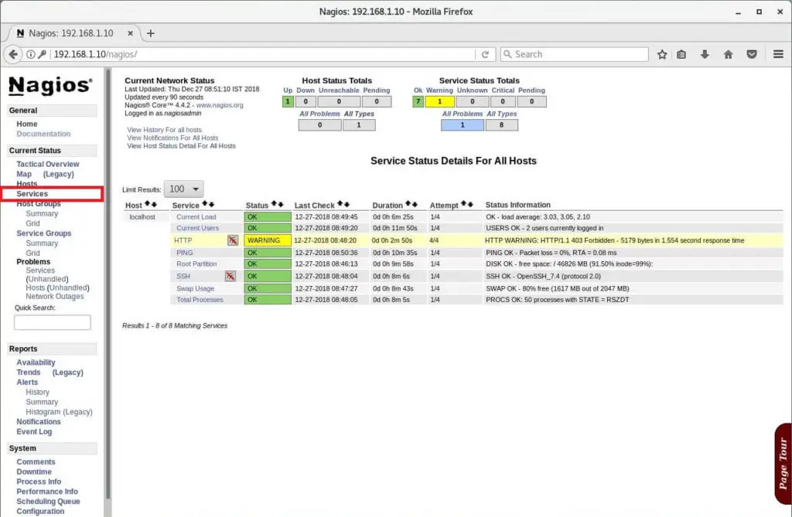
Task: Open Tactical Overview in sidebar
Action: pyautogui.click(x=48, y=164)
